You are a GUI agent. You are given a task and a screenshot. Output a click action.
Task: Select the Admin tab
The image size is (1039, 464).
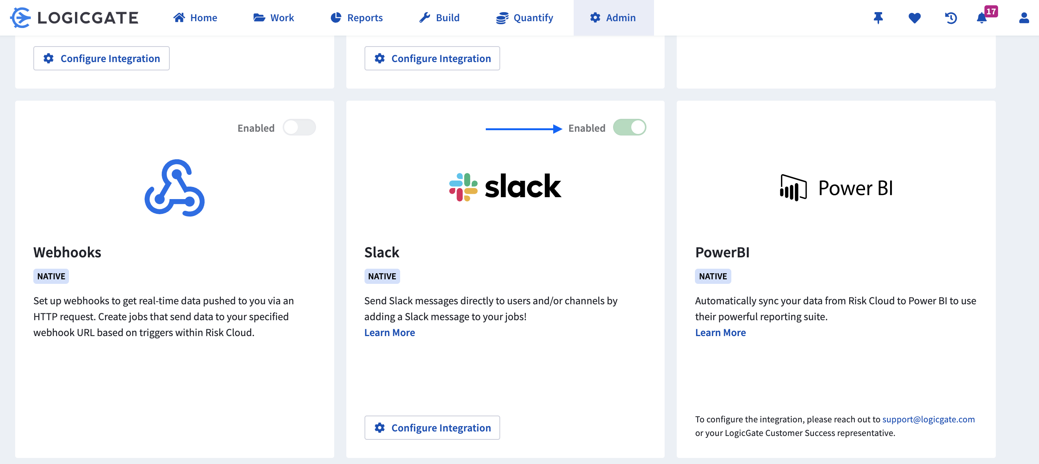click(x=613, y=18)
